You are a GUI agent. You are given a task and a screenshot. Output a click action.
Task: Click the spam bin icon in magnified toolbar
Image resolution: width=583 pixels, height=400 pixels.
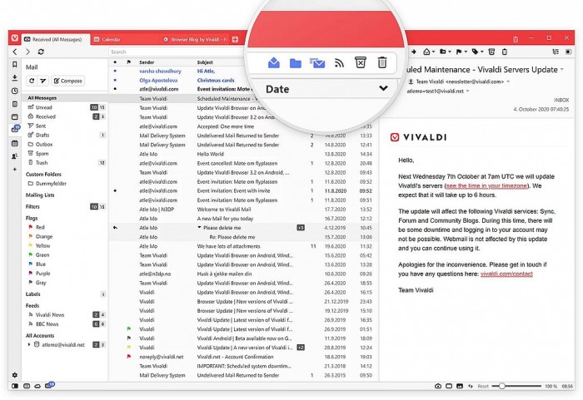point(360,62)
